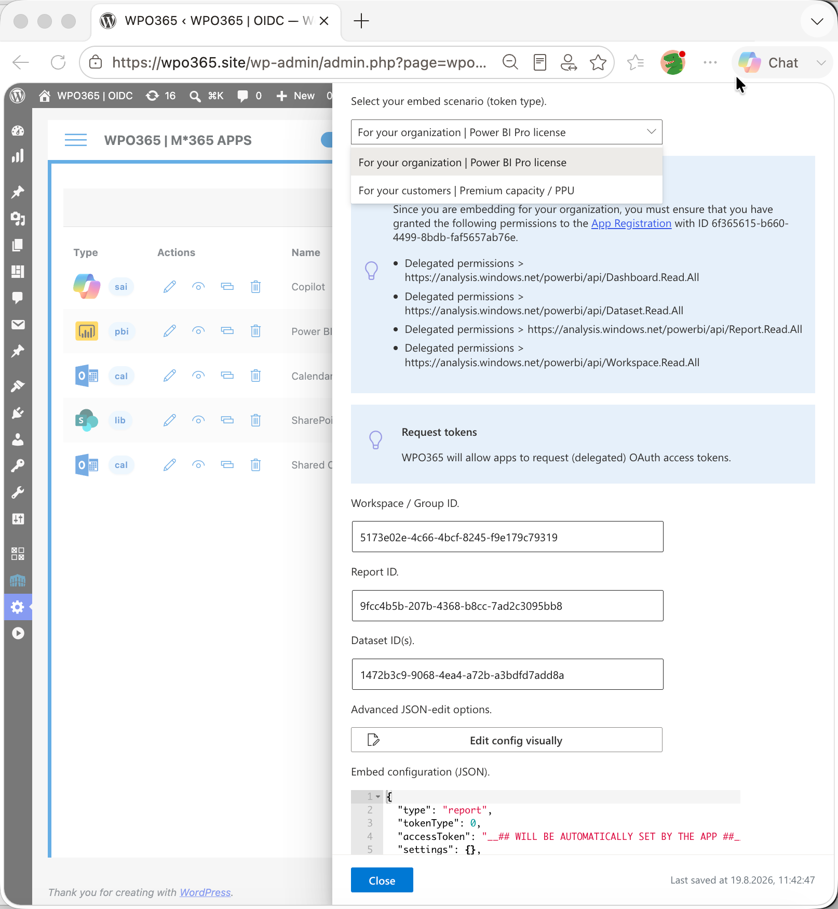
Task: Copy shortcode icon in Copilot row
Action: (x=227, y=287)
